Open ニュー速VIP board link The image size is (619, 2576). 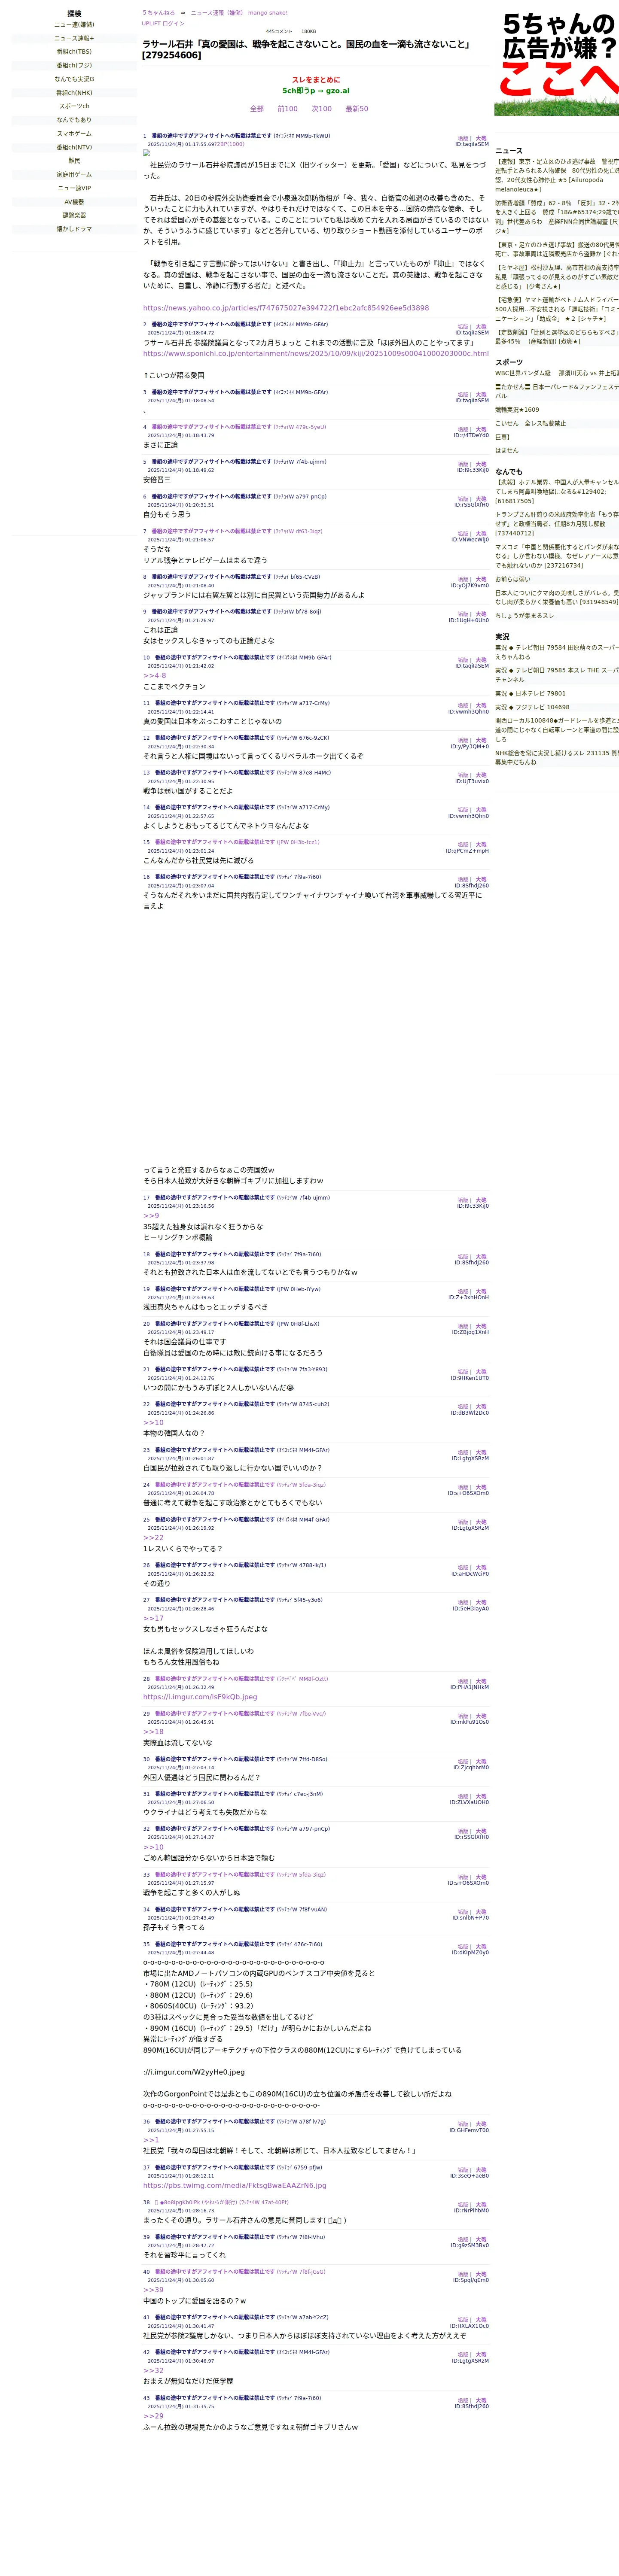pyautogui.click(x=74, y=188)
